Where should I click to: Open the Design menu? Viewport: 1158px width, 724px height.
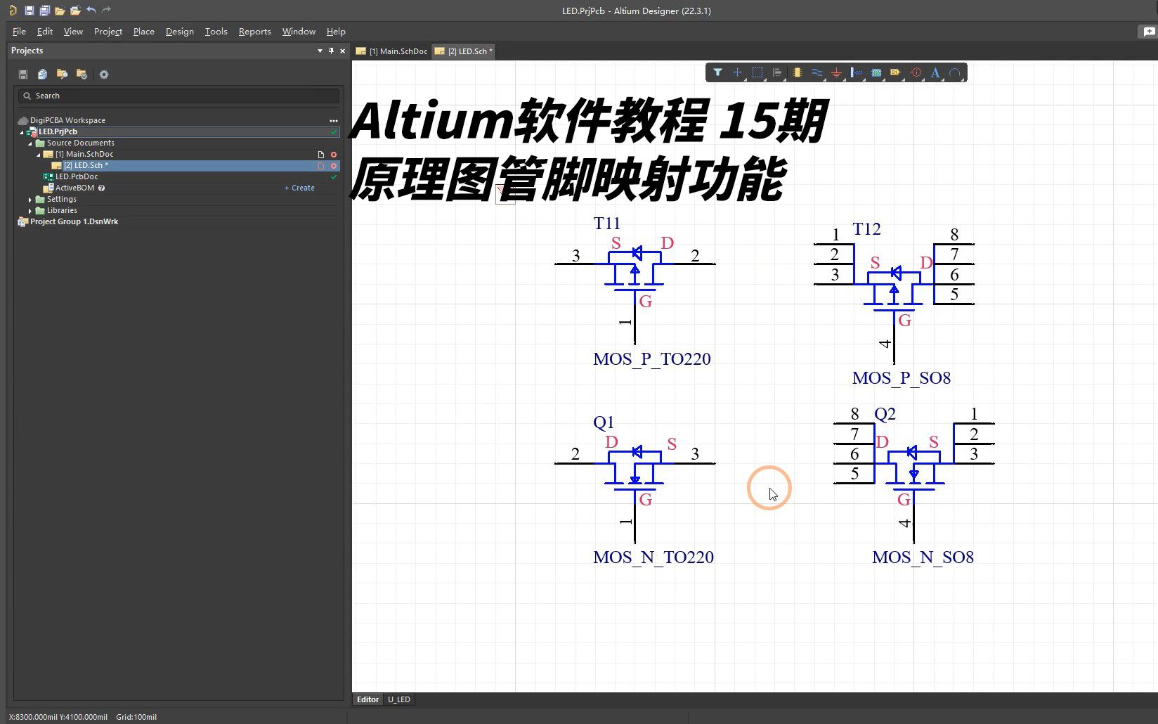(x=180, y=32)
